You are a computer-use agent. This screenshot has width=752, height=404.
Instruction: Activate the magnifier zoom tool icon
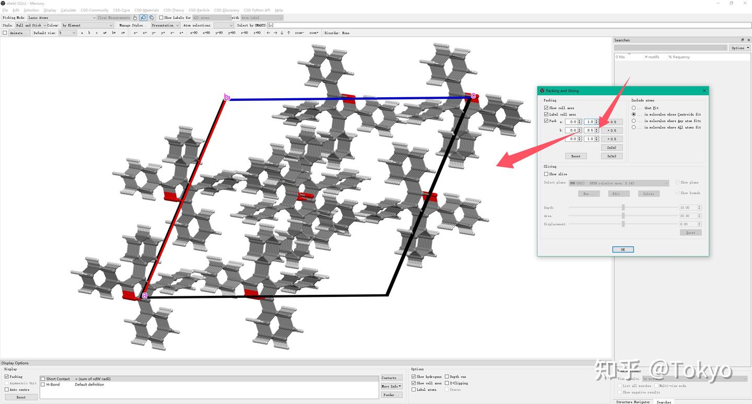[143, 17]
